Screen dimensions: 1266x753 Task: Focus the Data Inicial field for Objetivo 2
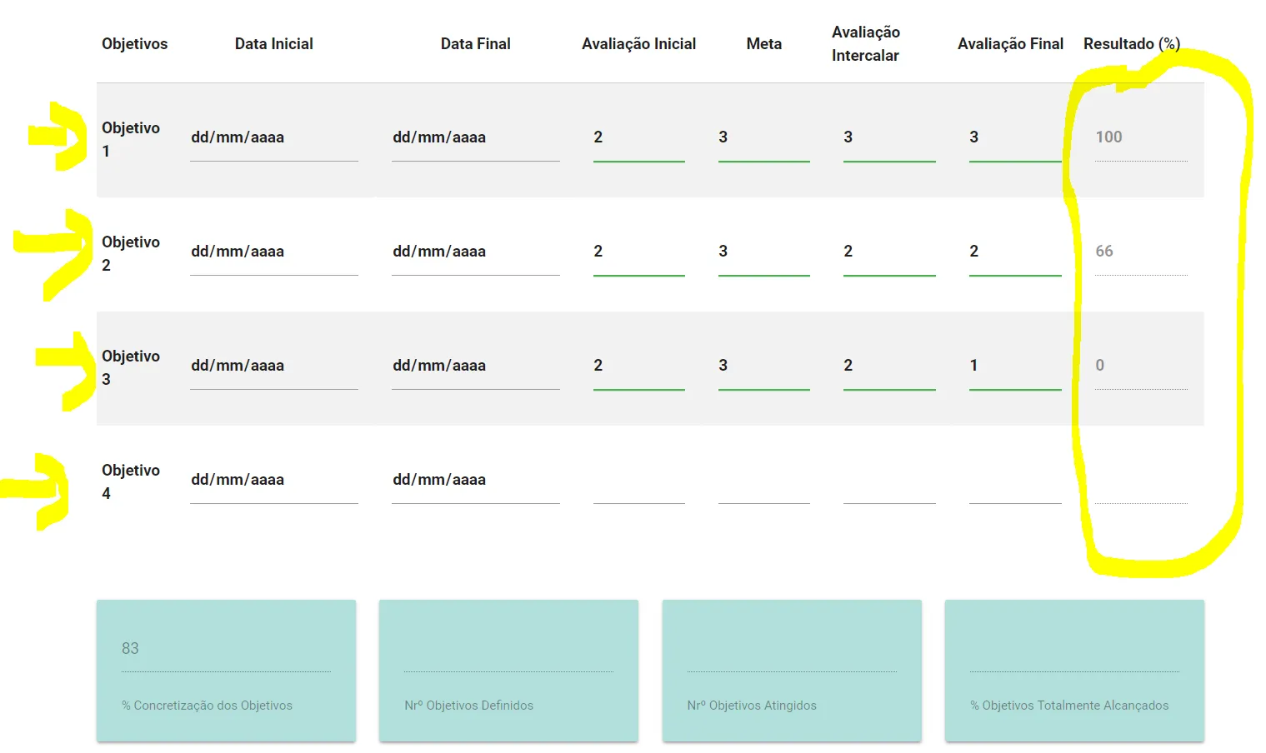click(x=273, y=252)
